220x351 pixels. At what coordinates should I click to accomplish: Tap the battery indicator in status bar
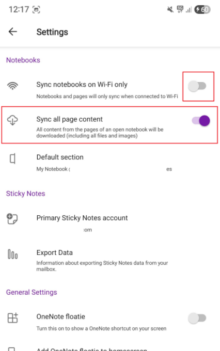click(x=202, y=9)
